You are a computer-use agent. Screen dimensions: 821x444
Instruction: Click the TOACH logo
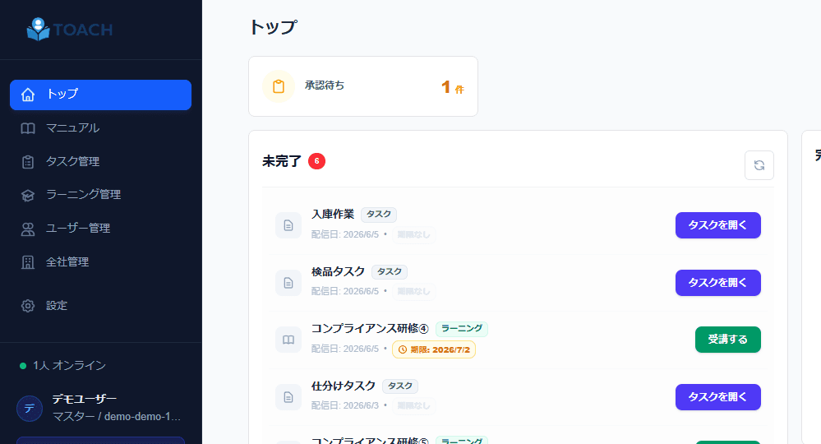70,30
